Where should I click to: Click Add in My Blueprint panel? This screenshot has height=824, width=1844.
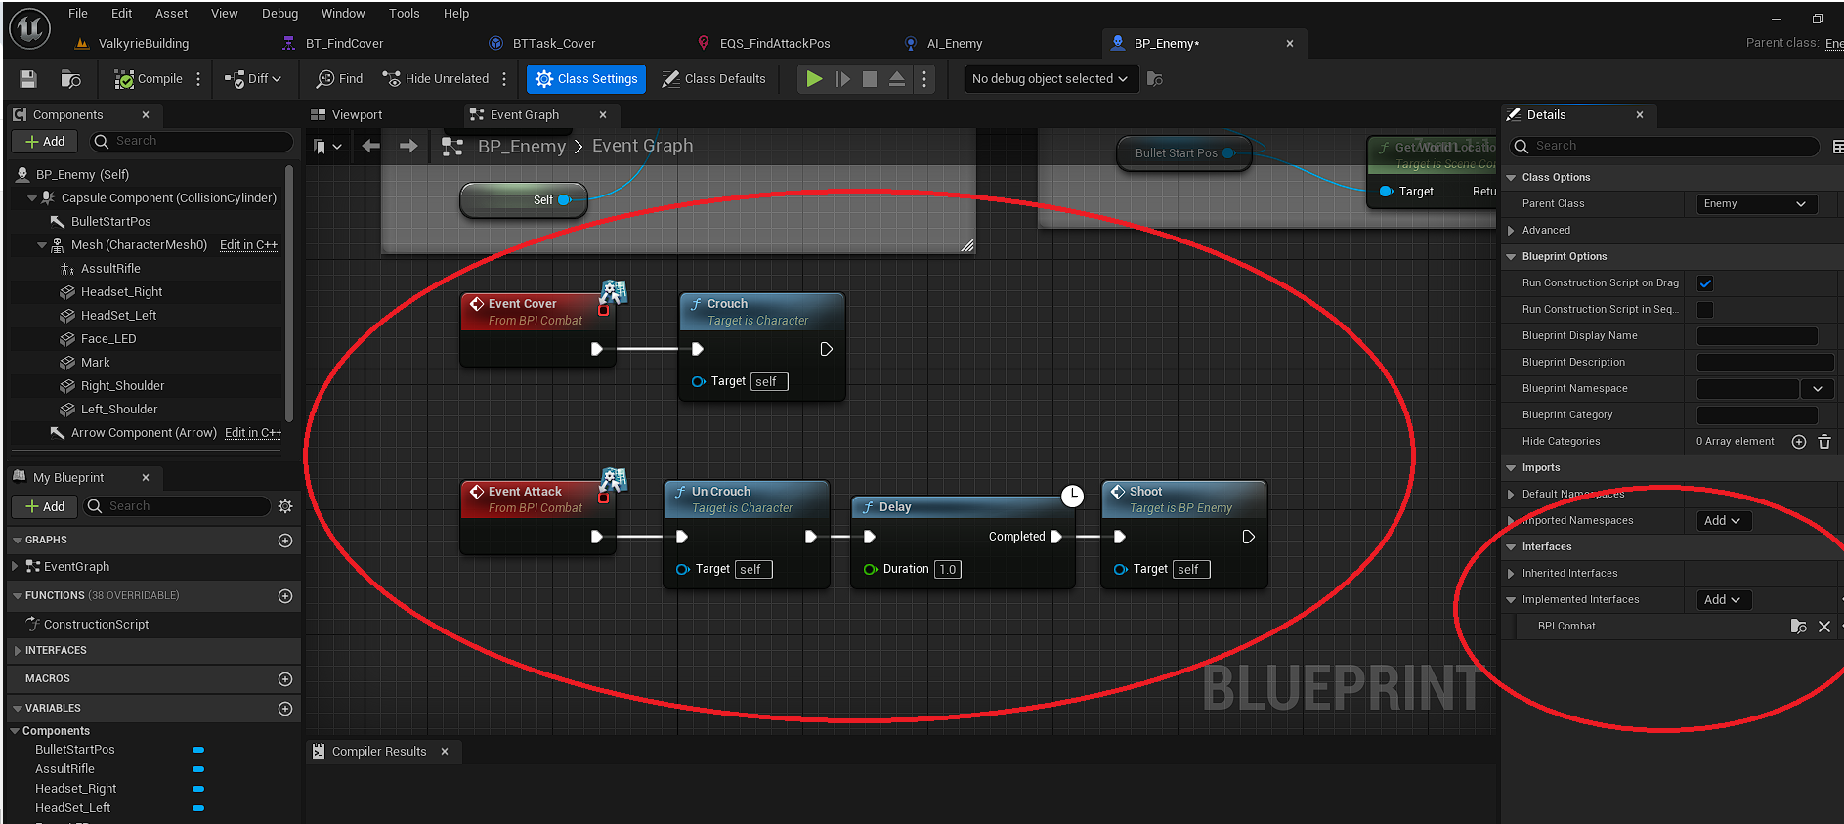(45, 506)
